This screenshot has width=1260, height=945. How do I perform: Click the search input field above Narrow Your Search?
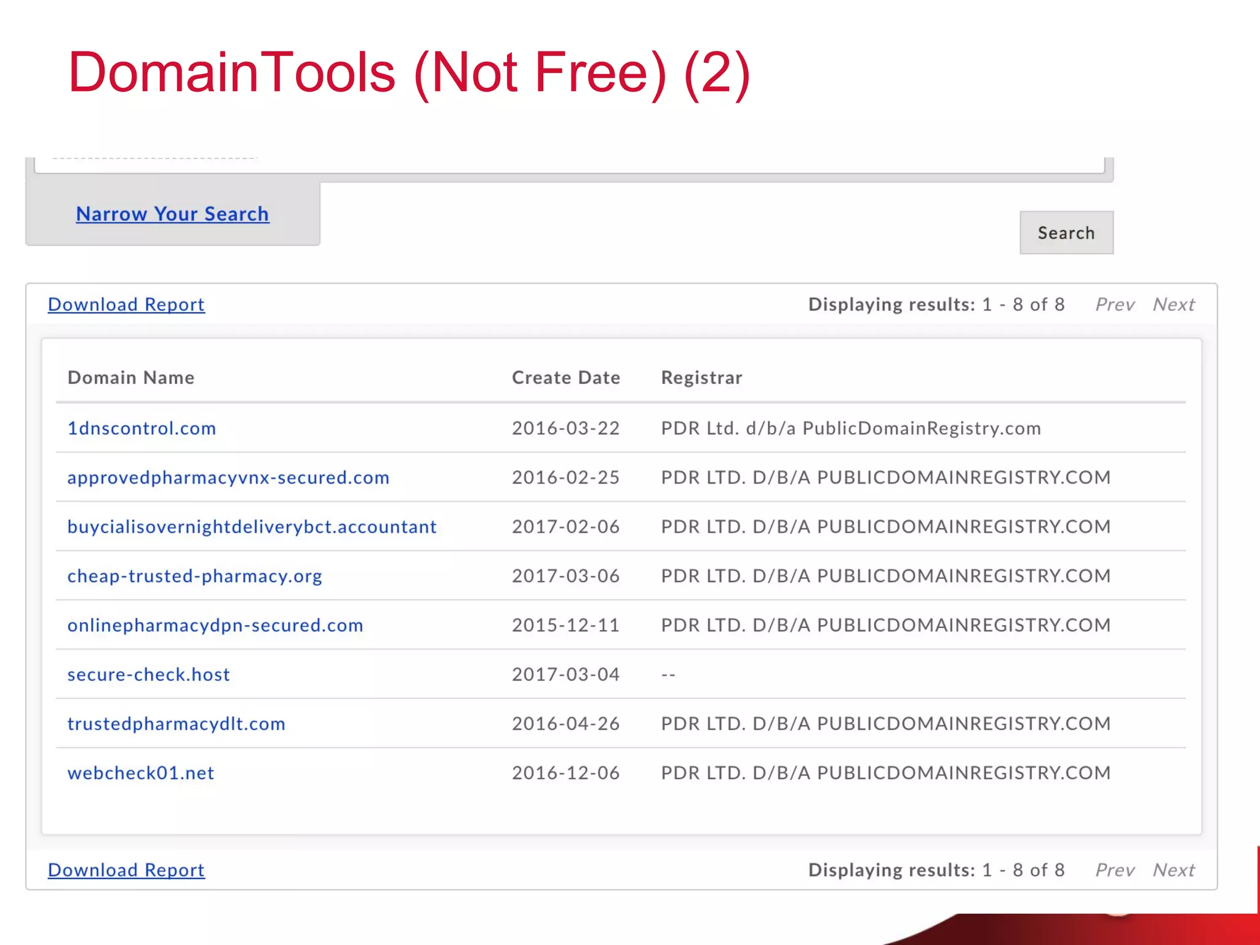pos(570,165)
